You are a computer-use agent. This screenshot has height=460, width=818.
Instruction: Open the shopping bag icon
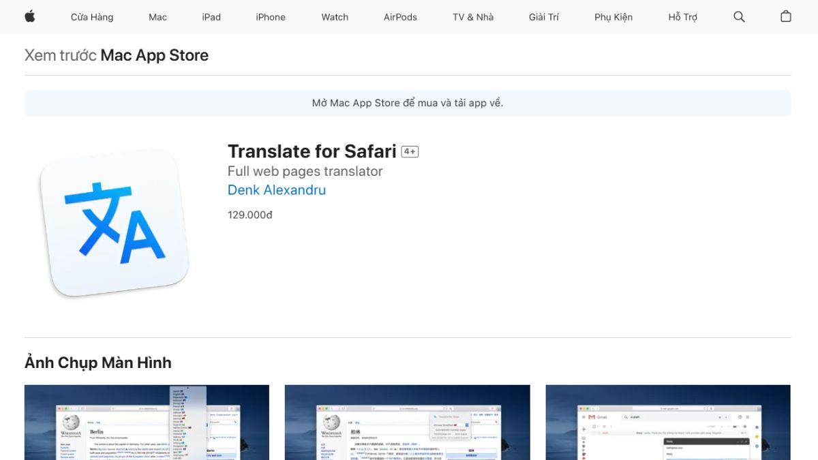coord(786,16)
